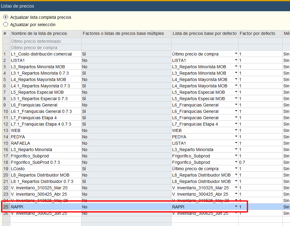
Task: Open base price dropdown for L1_Costo distribución comercial
Action: coord(236,54)
